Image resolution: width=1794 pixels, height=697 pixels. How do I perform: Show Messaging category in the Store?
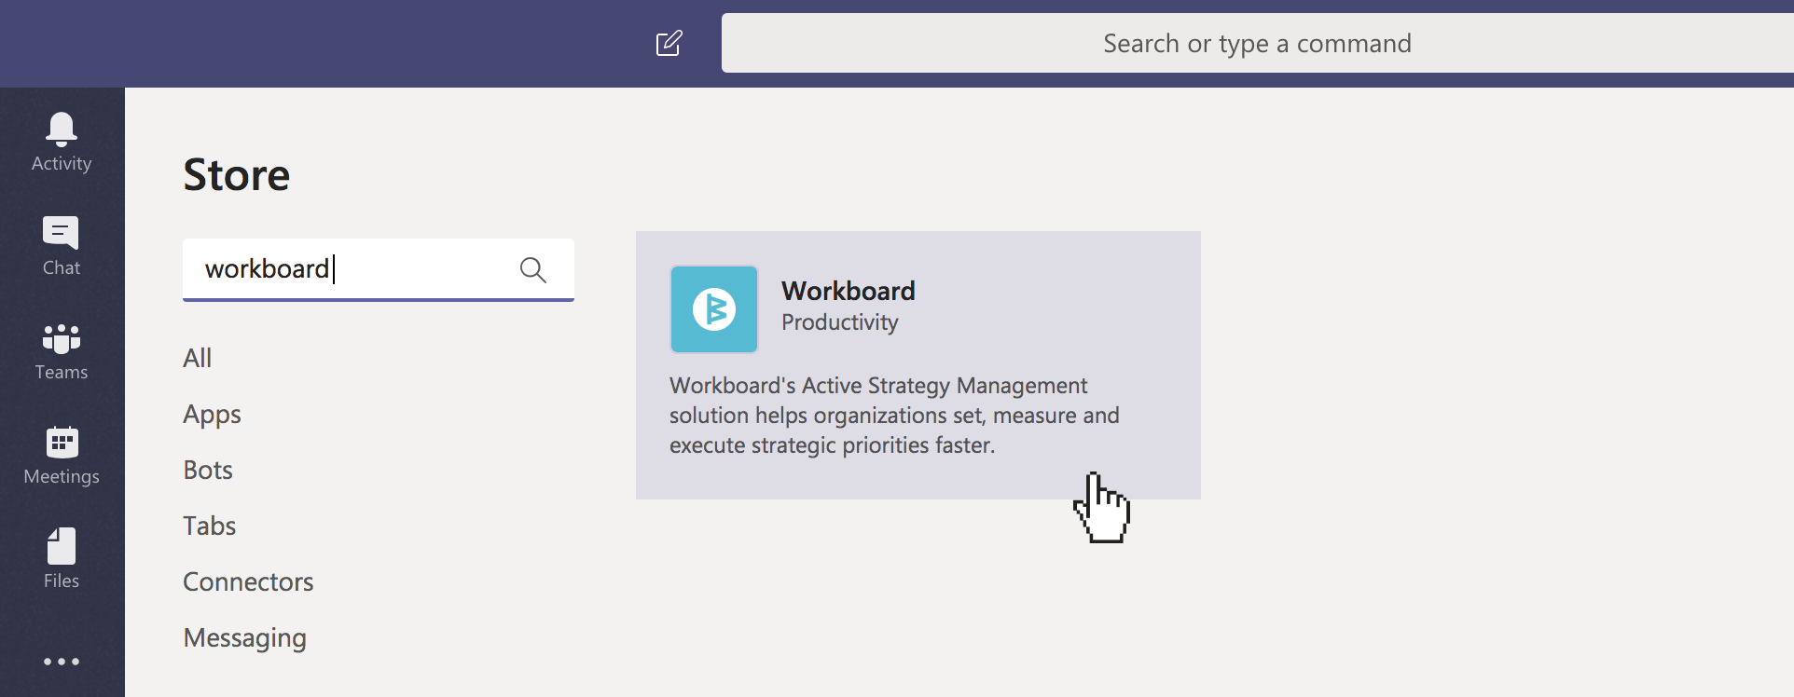(x=245, y=637)
